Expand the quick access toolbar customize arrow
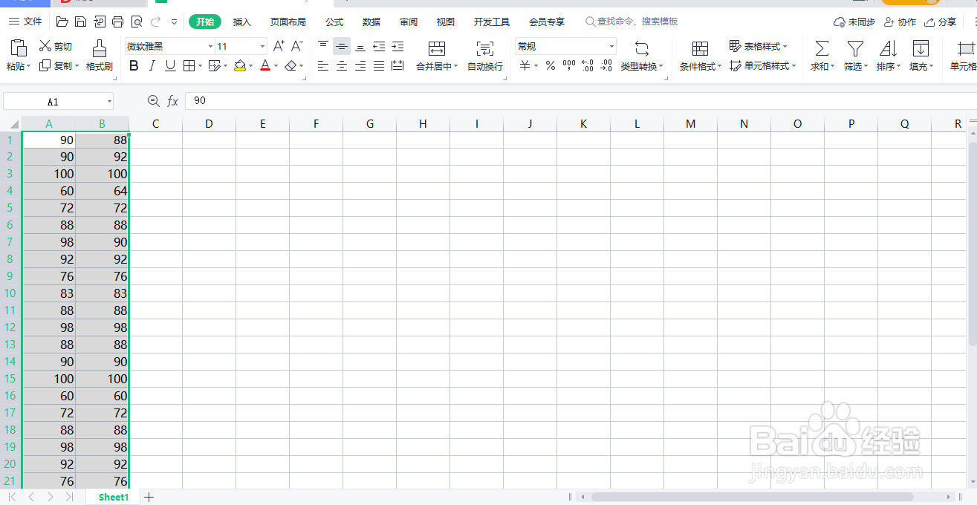This screenshot has width=977, height=505. coord(174,22)
